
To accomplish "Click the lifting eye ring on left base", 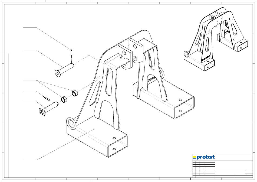I will [71, 123].
